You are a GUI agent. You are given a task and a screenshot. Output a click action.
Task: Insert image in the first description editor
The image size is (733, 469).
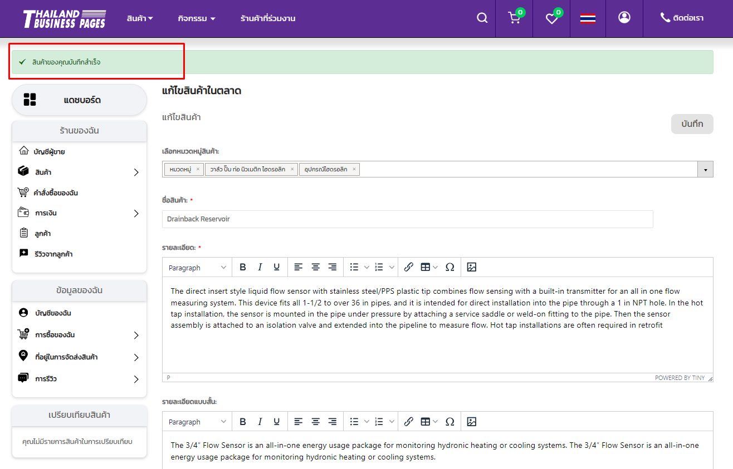pos(472,267)
